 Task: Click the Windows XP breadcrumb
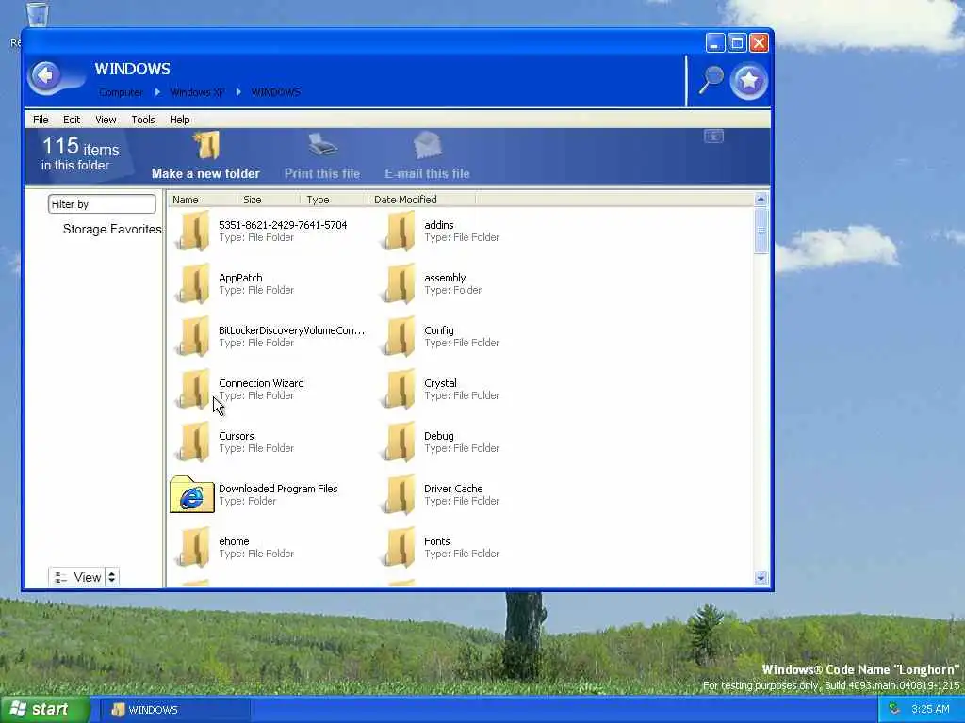tap(197, 92)
